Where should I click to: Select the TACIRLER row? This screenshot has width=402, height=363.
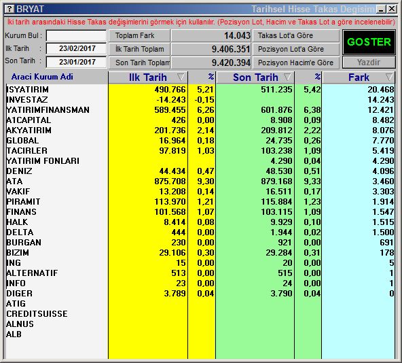[200, 151]
